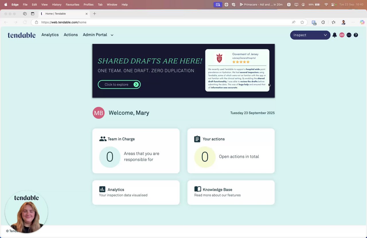Open Edge workspaces icon in tab bar
Screen dimensions: 367x238
[25, 14]
